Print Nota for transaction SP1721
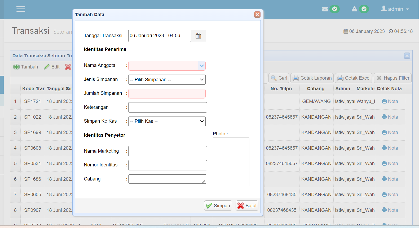 pyautogui.click(x=390, y=101)
